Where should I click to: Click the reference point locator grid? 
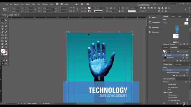pos(5,10)
